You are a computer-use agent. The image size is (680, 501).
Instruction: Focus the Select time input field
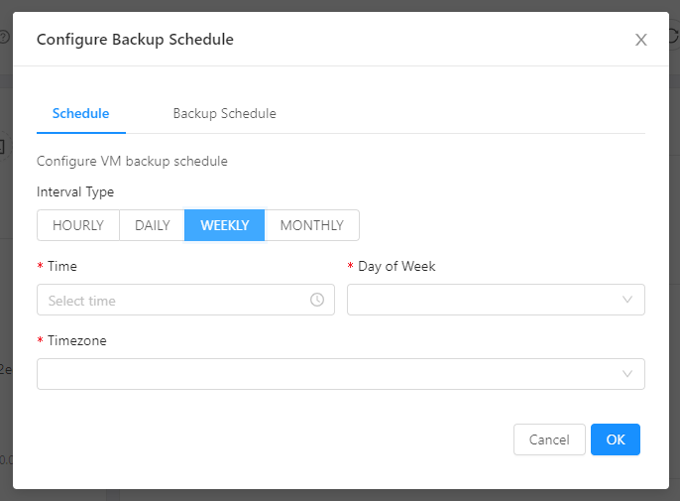tap(173, 300)
